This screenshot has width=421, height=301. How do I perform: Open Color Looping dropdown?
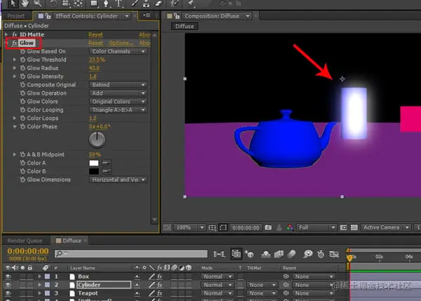(118, 110)
